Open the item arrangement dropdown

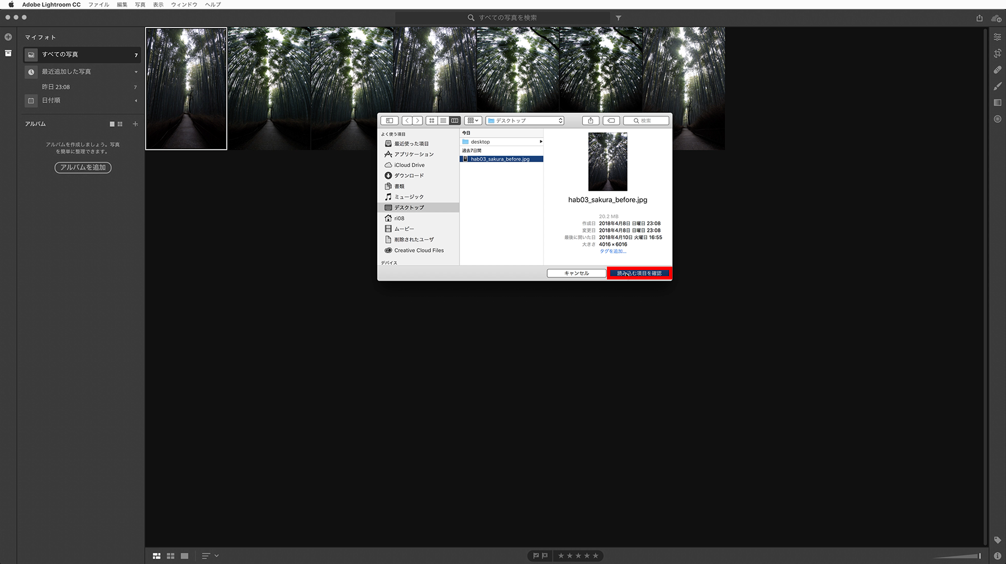[473, 121]
